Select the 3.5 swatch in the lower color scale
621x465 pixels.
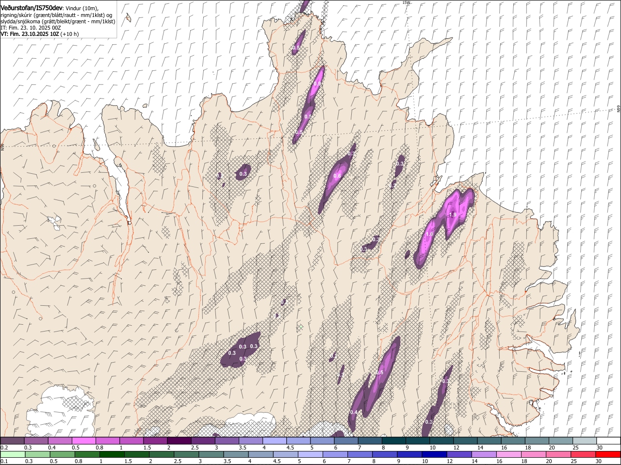(x=236, y=454)
